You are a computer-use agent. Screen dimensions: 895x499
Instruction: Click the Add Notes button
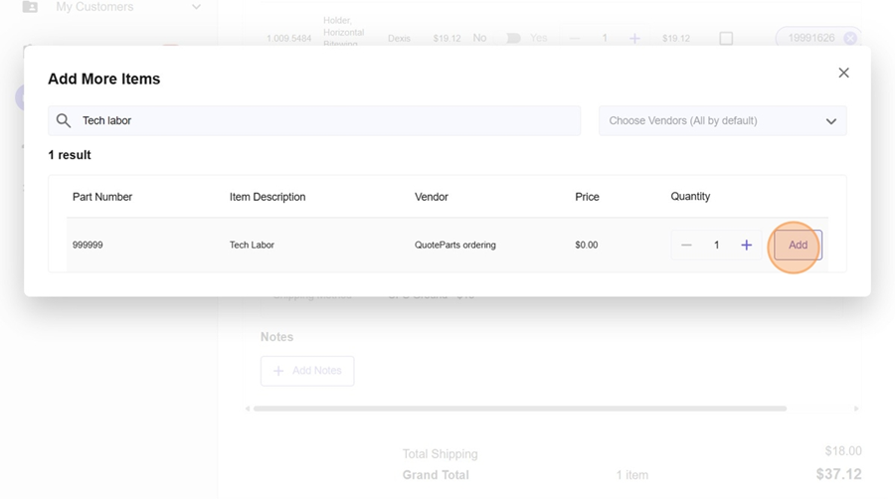pos(307,371)
